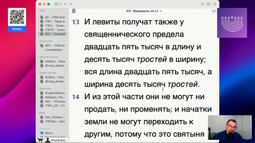Click the book icon beside RST - Русский
This screenshot has height=143, width=255.
(x=42, y=34)
